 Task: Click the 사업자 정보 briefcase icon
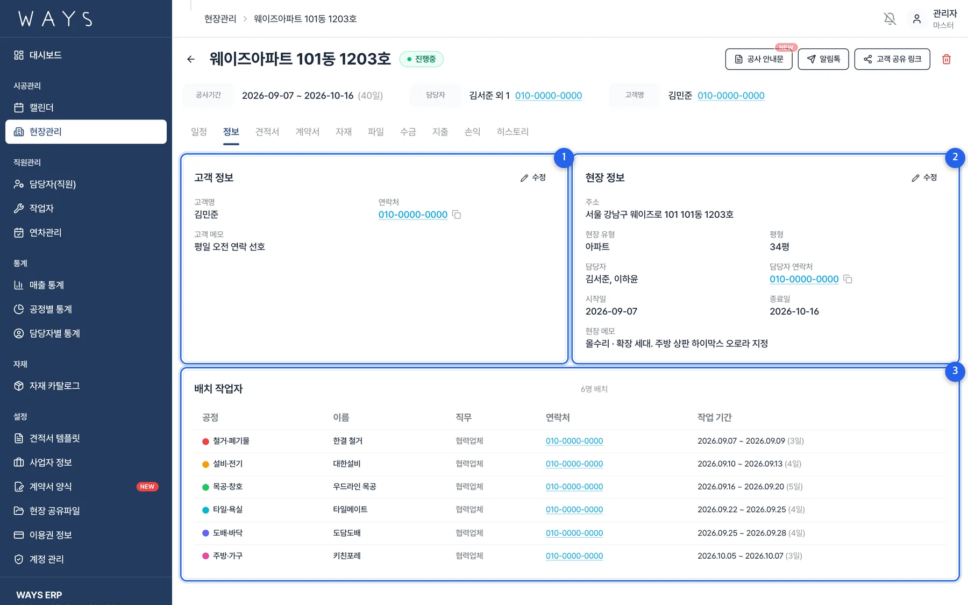[x=19, y=462]
